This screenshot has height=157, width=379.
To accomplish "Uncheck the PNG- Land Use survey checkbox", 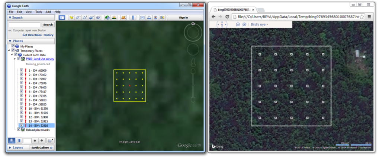I will (19, 59).
